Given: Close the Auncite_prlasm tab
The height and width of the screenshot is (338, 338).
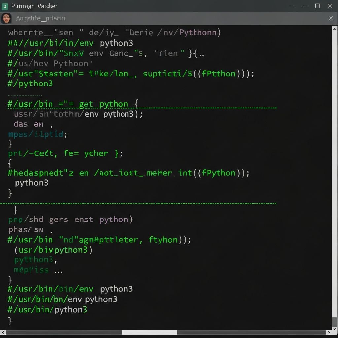Looking at the screenshot, I should (x=331, y=18).
